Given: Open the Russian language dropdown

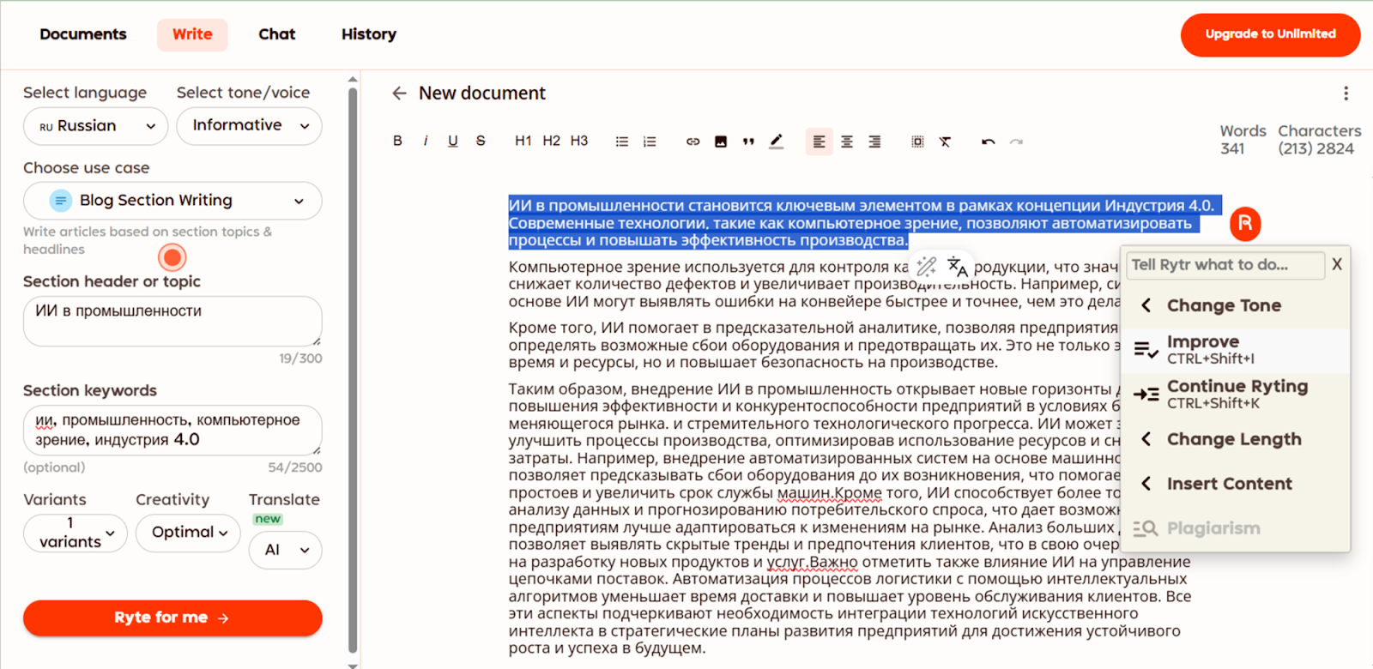Looking at the screenshot, I should 95,126.
